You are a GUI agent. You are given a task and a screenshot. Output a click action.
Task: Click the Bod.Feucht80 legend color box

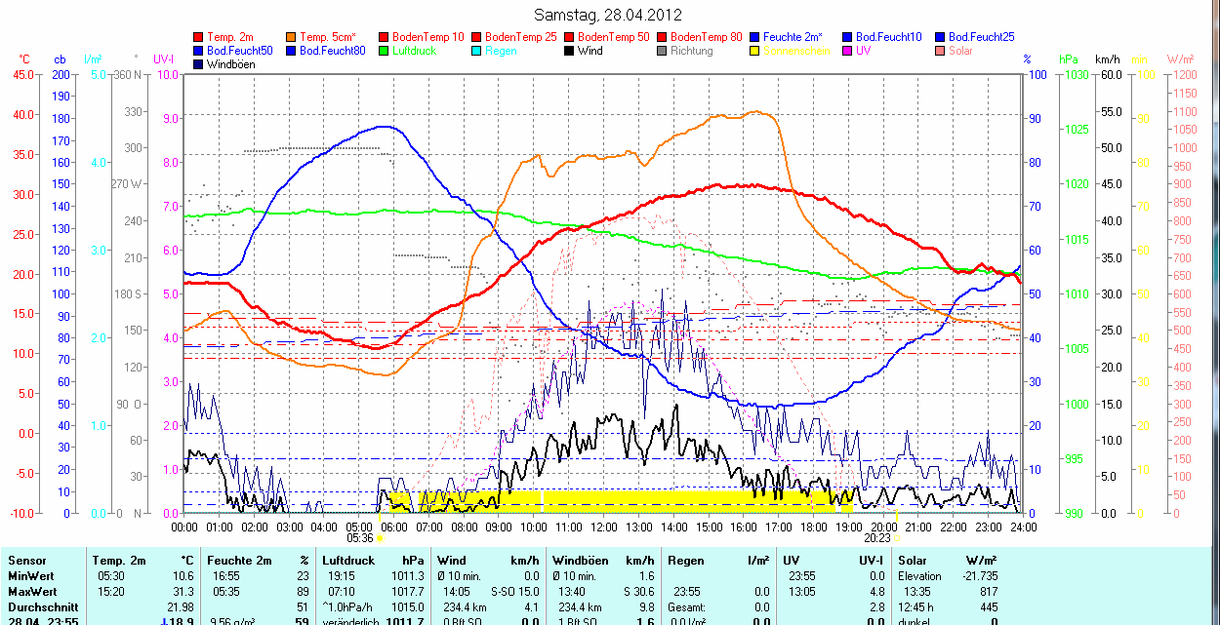[x=292, y=51]
